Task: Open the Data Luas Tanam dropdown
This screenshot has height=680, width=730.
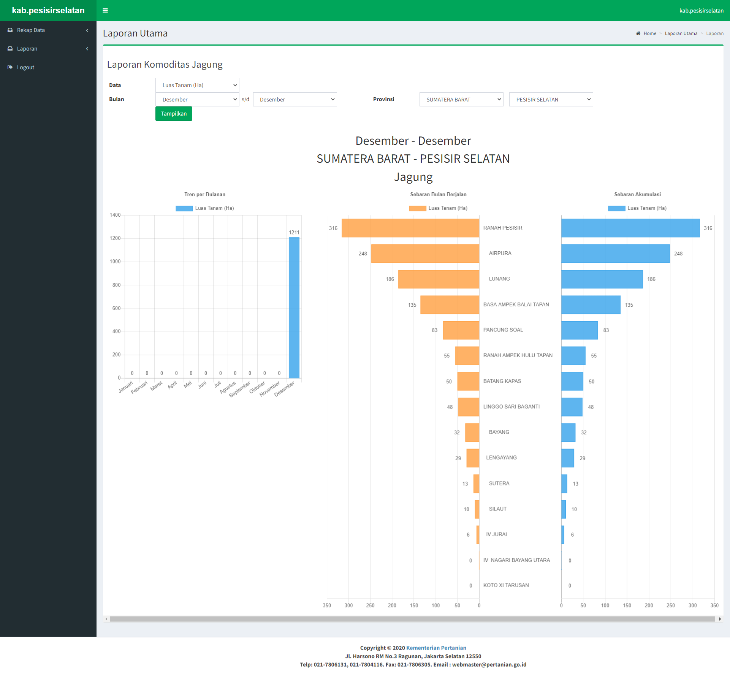Action: pyautogui.click(x=197, y=85)
